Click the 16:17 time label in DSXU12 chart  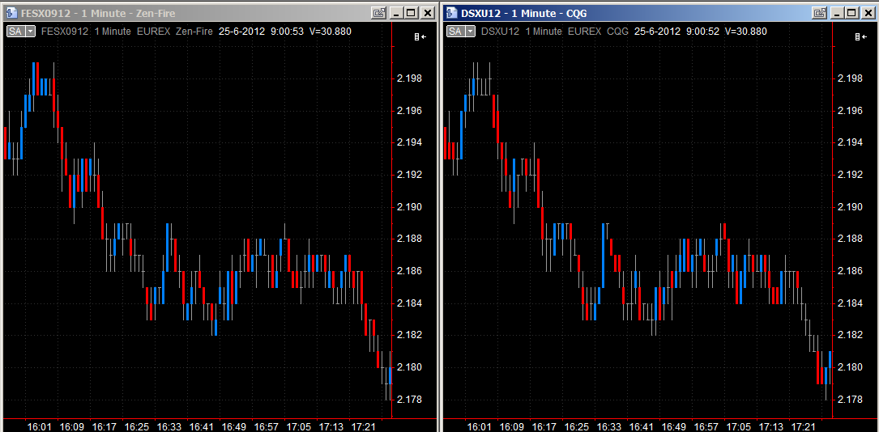click(544, 426)
